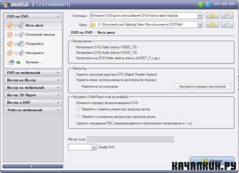The image size is (239, 173).
Task: Select the Весь диск copy mode
Action: point(34,26)
